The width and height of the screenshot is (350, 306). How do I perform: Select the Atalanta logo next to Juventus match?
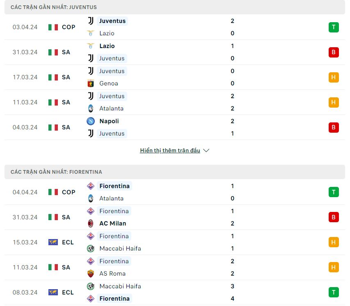click(91, 108)
